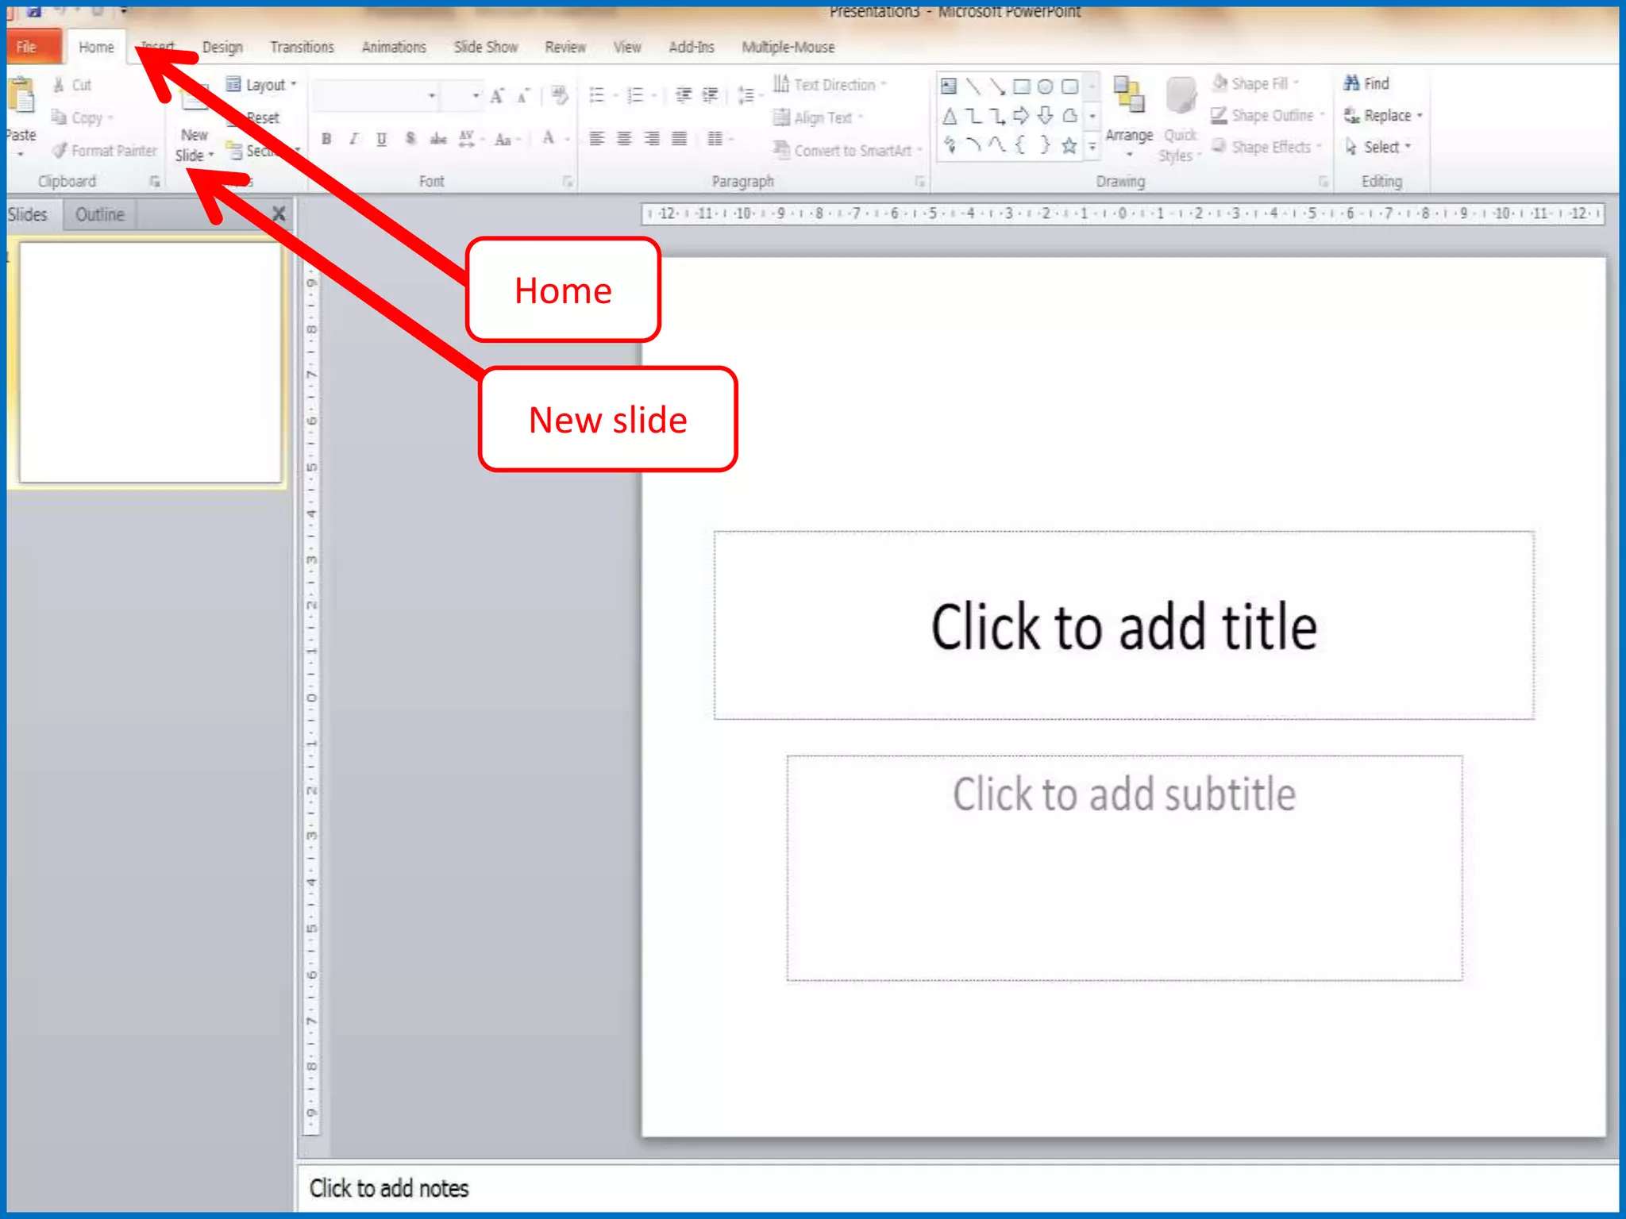
Task: Switch to the Outline pane tab
Action: pyautogui.click(x=99, y=214)
